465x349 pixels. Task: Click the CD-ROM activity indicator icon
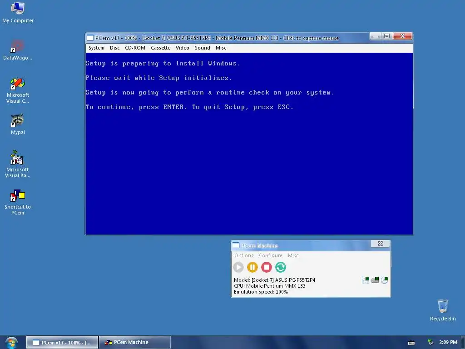385,280
